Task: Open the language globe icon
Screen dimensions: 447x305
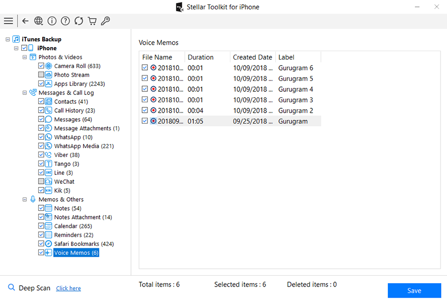Action: click(x=38, y=21)
